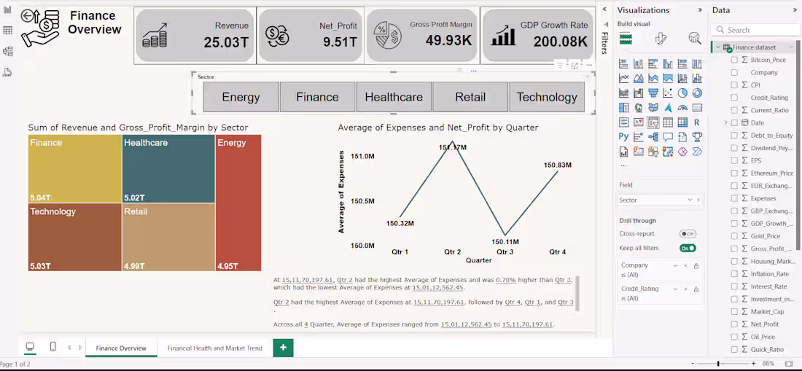Tick the Expenses field checkbox
Screen dimensions: 802x371
click(734, 198)
